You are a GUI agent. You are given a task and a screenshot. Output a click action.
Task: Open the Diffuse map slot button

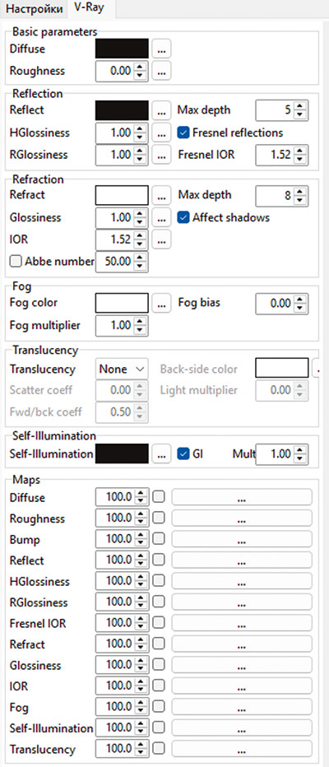(242, 497)
